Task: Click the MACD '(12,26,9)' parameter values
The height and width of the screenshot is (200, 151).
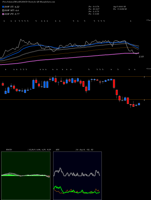Action: coord(39,150)
